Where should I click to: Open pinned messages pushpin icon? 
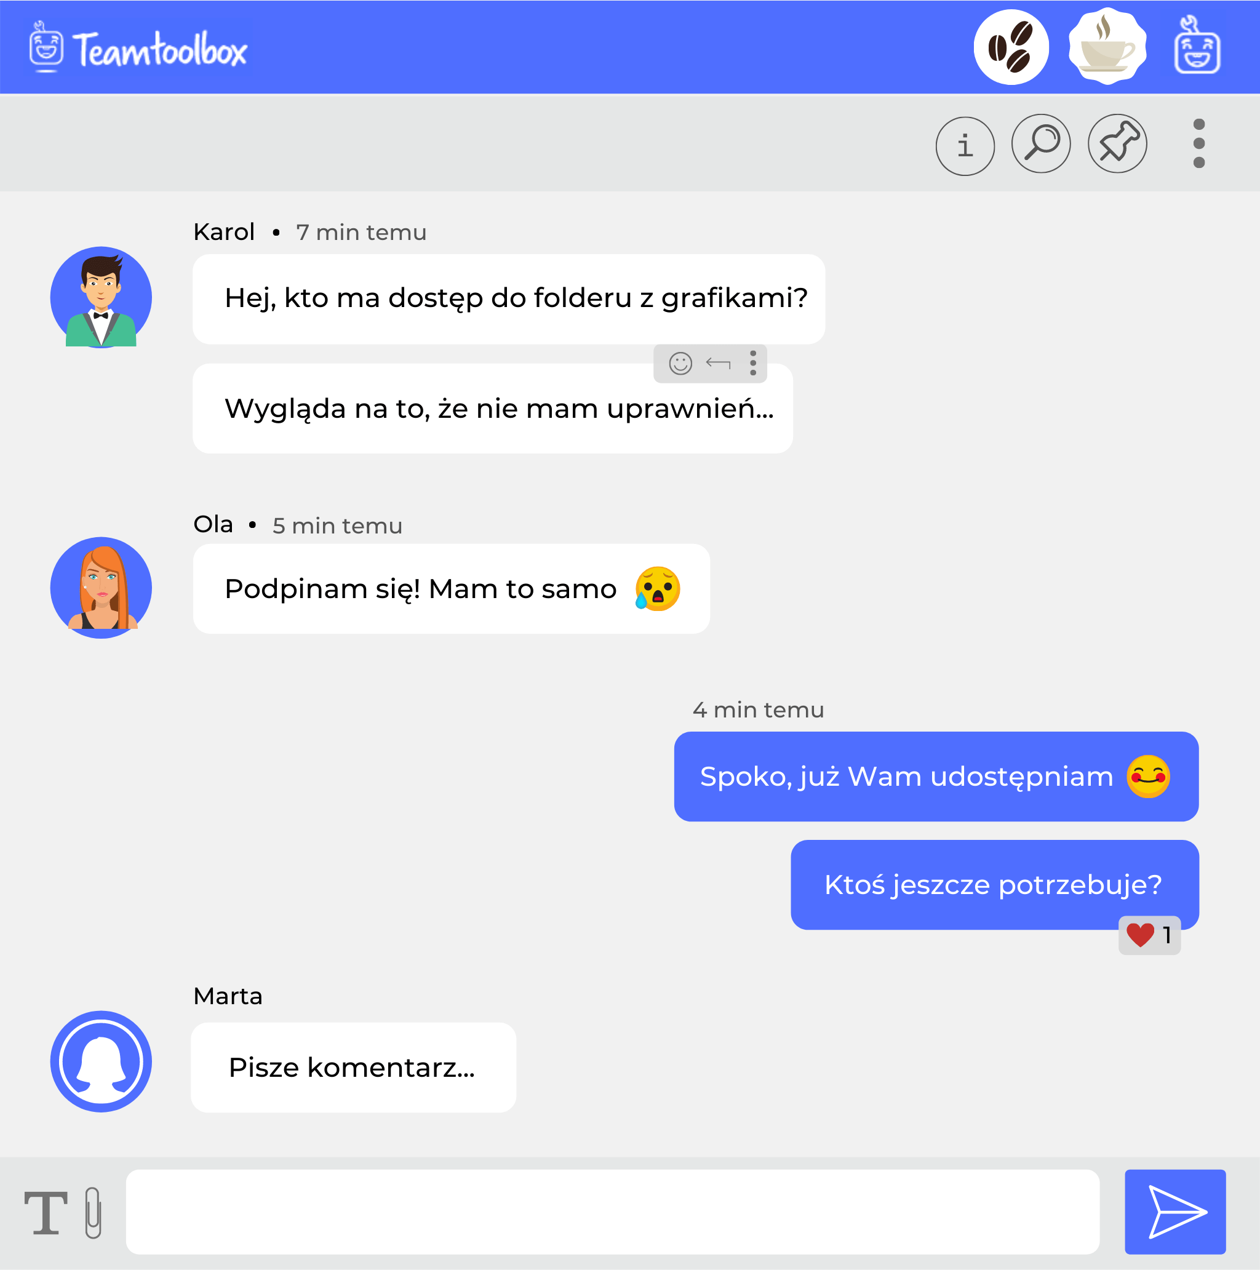[1117, 143]
